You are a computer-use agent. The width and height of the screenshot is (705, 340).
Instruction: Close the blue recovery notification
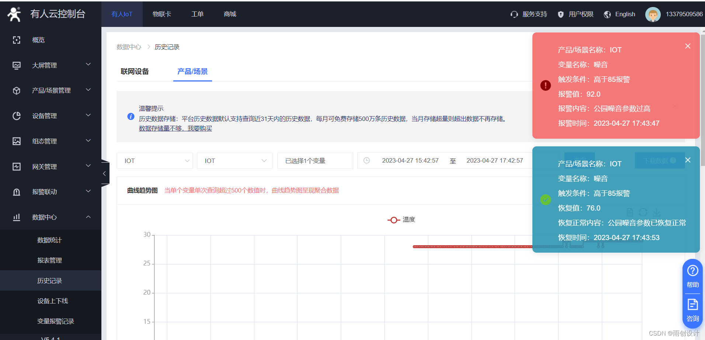coord(688,160)
